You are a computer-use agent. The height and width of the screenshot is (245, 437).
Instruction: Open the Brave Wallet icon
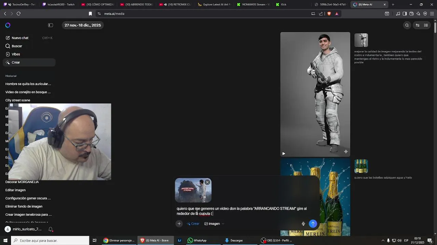[411, 14]
